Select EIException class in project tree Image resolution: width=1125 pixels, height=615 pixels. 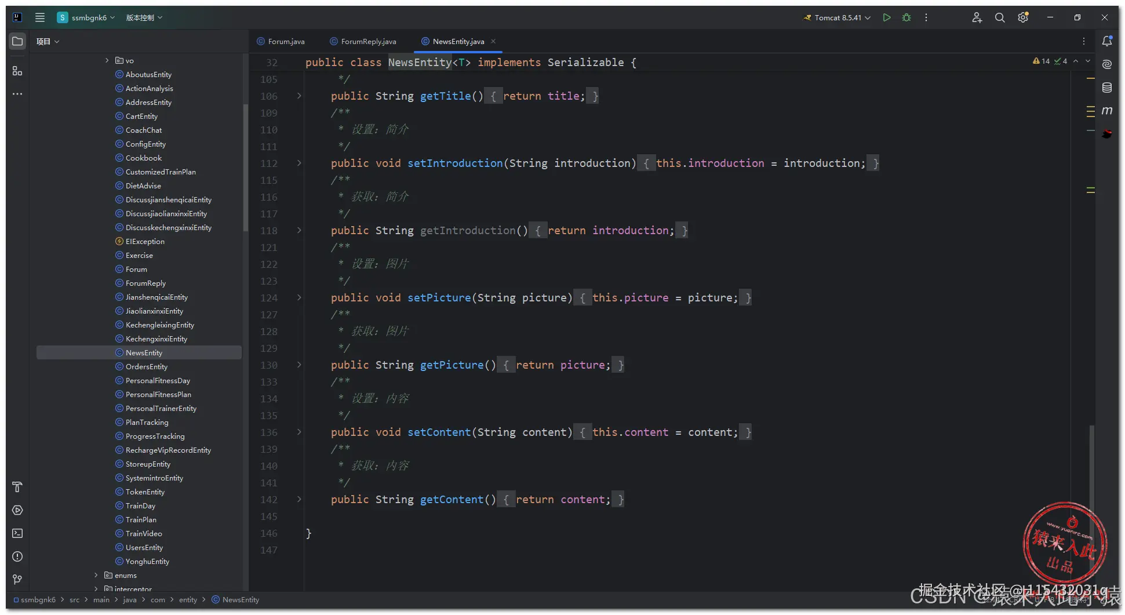click(145, 241)
